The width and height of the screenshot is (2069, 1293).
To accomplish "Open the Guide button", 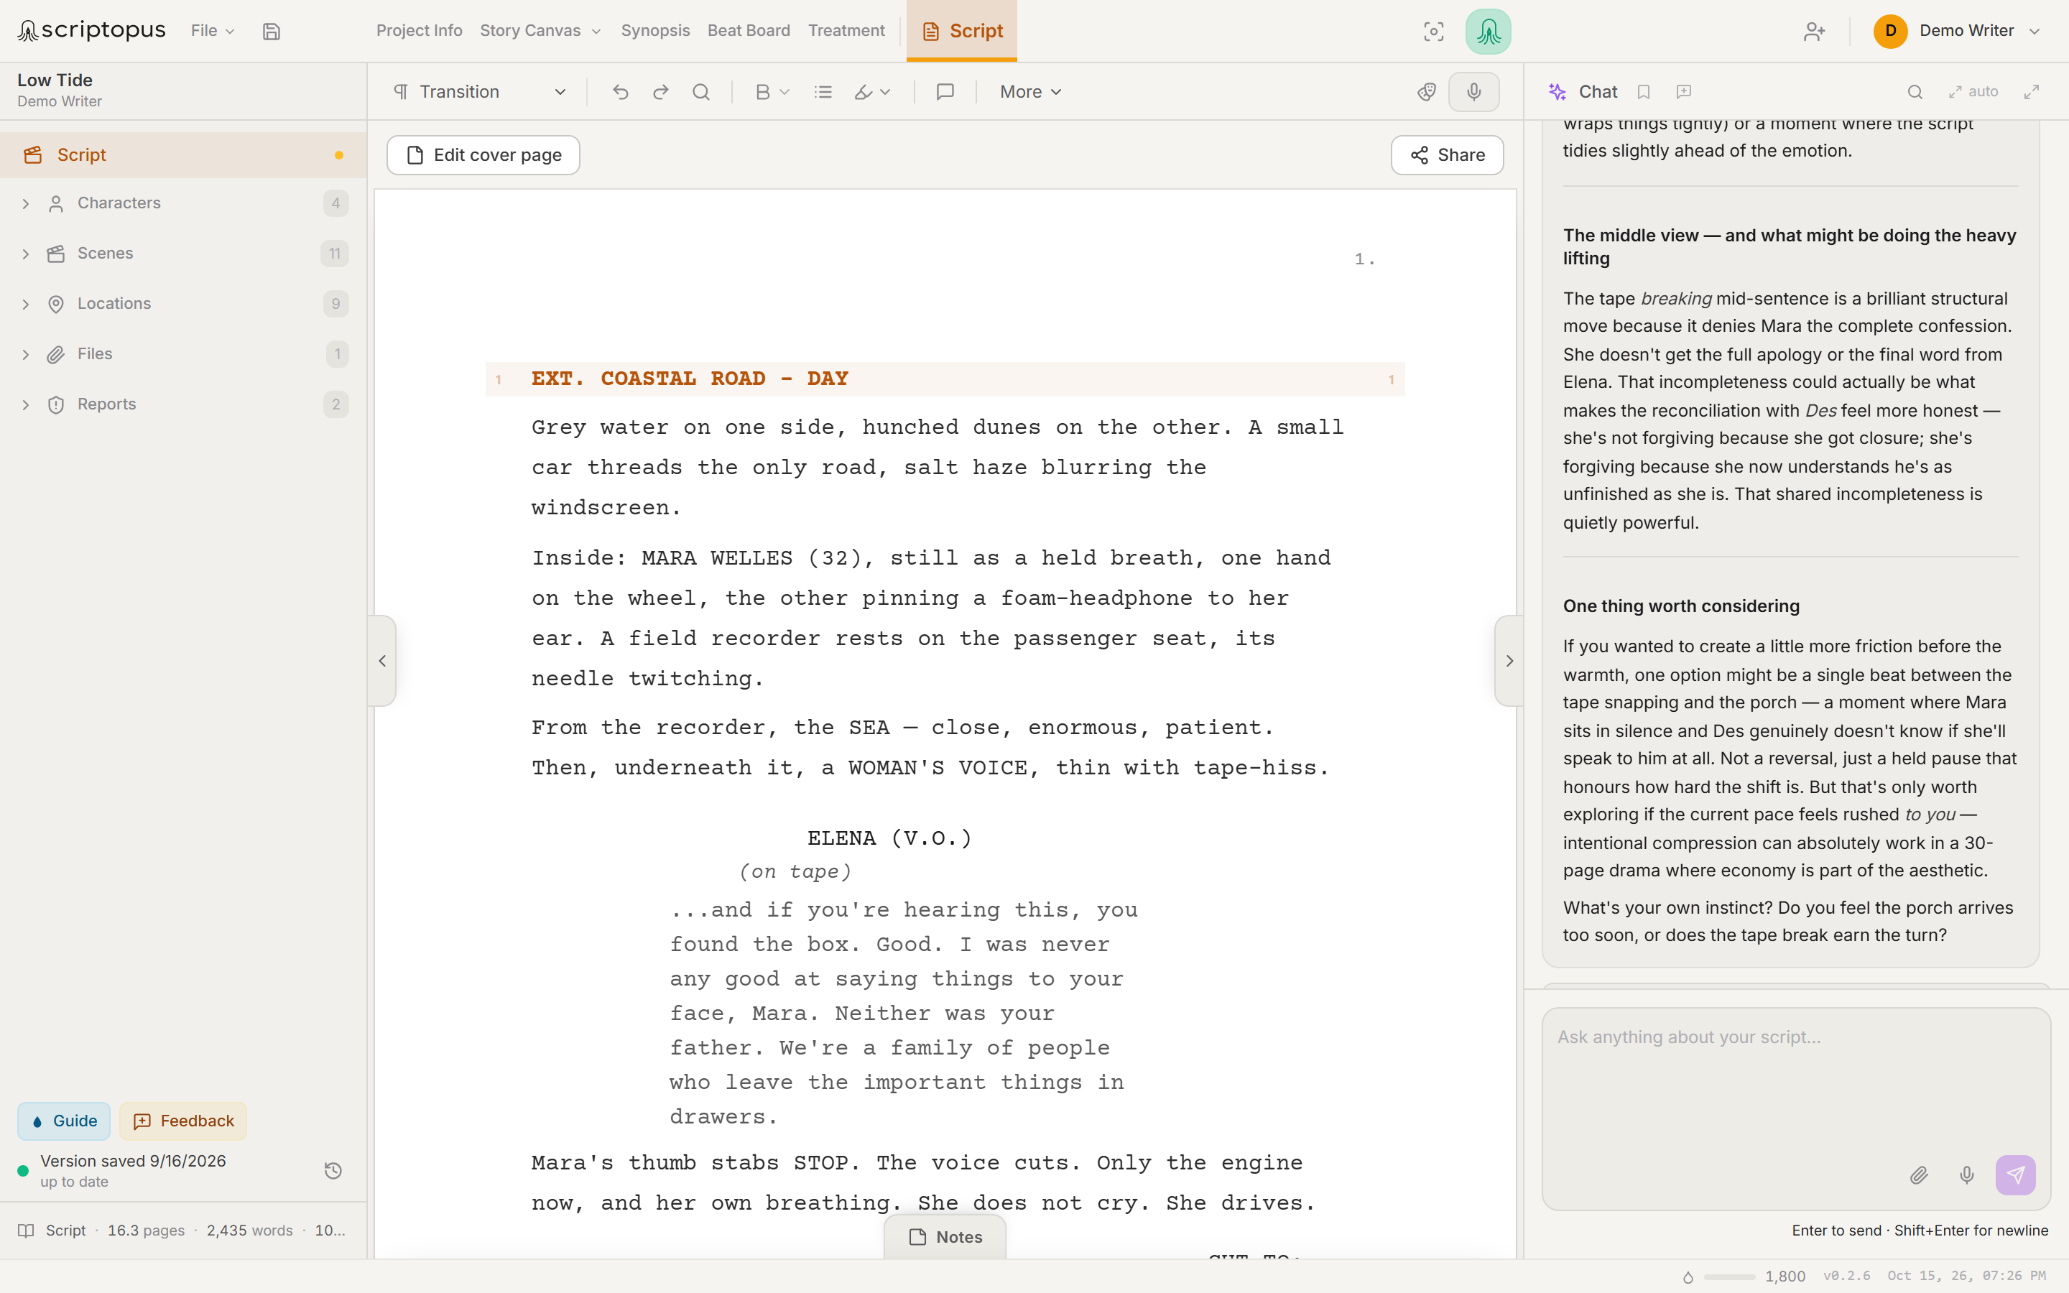I will point(64,1121).
